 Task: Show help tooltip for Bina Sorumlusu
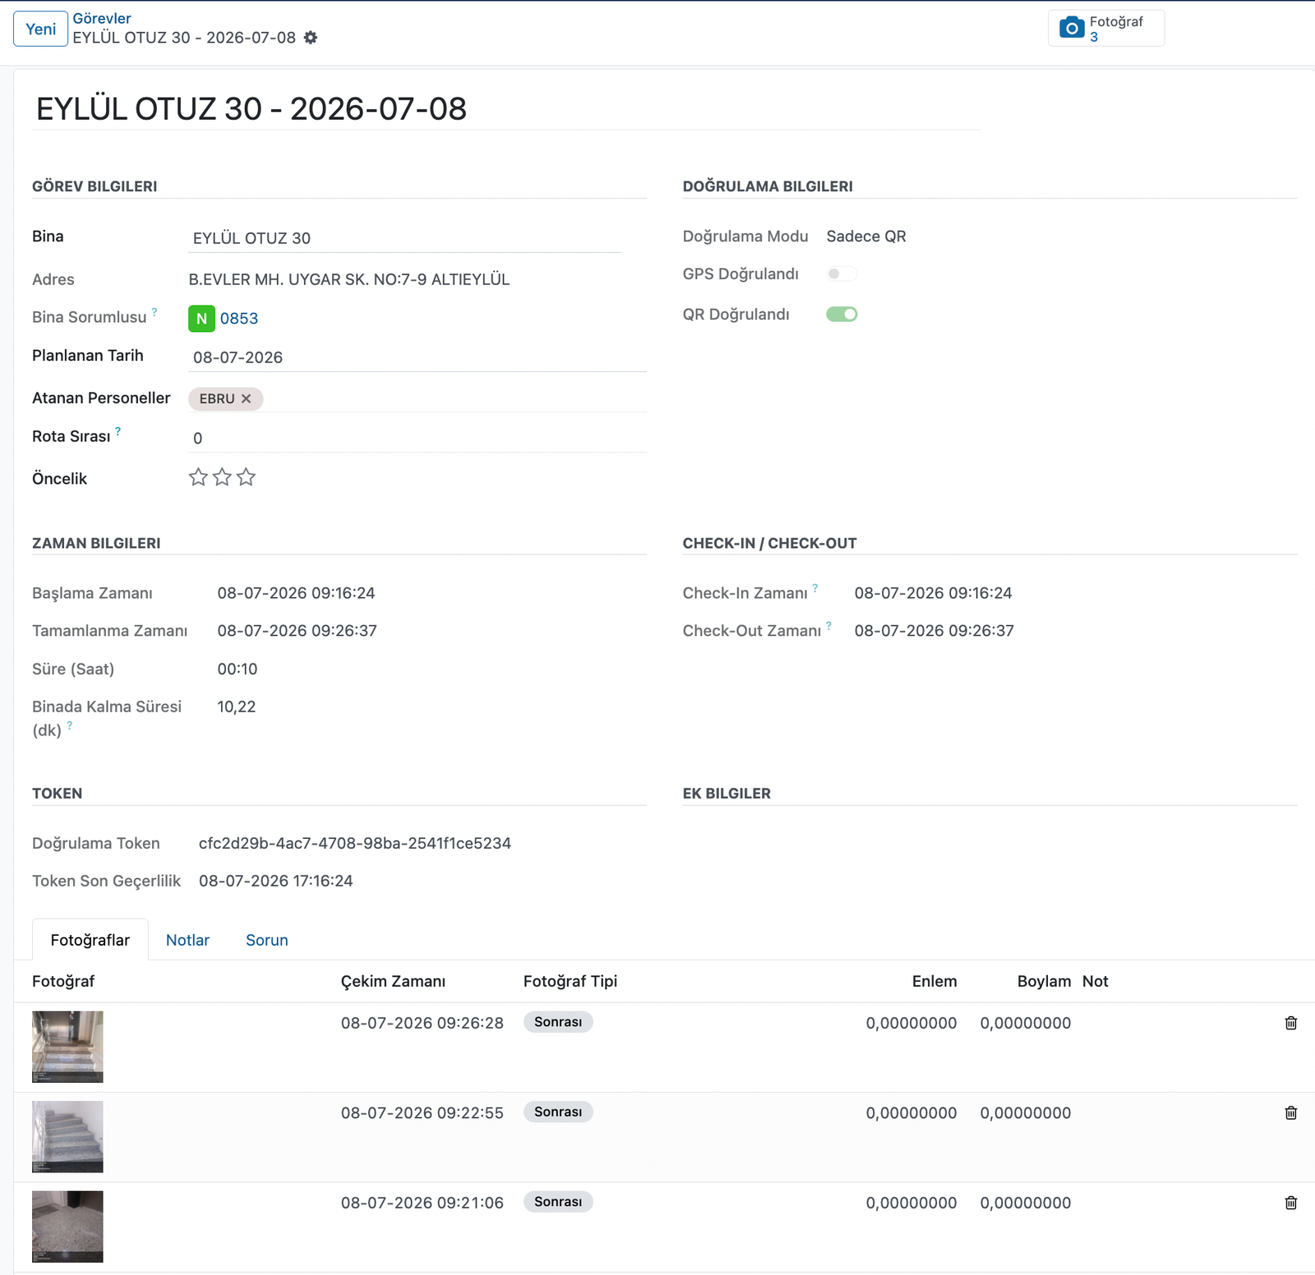(154, 311)
